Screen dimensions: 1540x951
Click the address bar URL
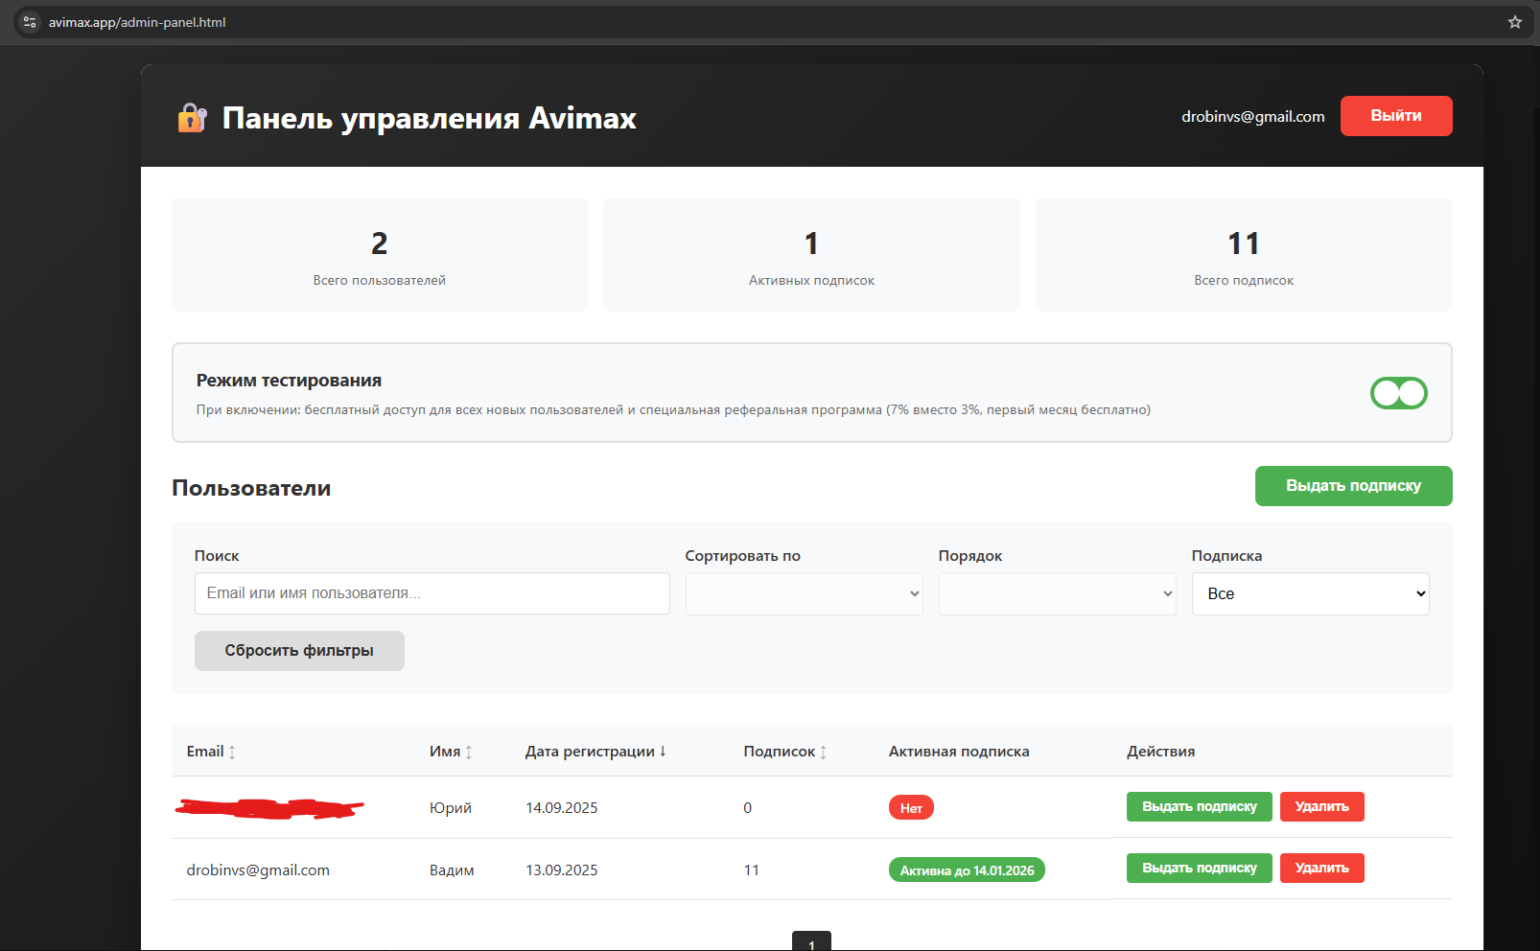coord(137,22)
